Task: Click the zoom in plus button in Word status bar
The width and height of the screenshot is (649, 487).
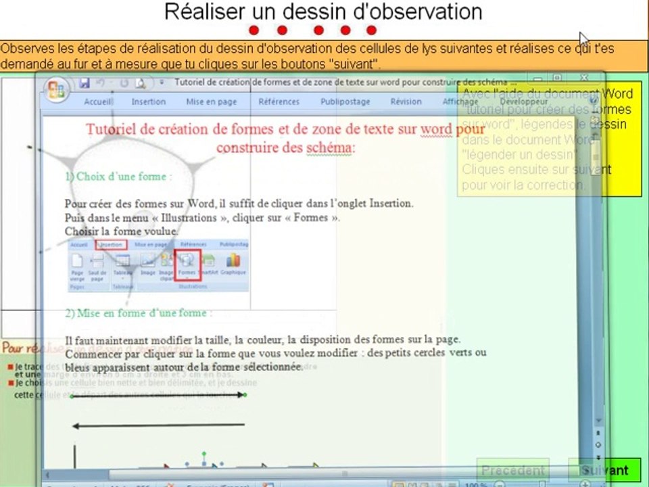Action: [585, 484]
